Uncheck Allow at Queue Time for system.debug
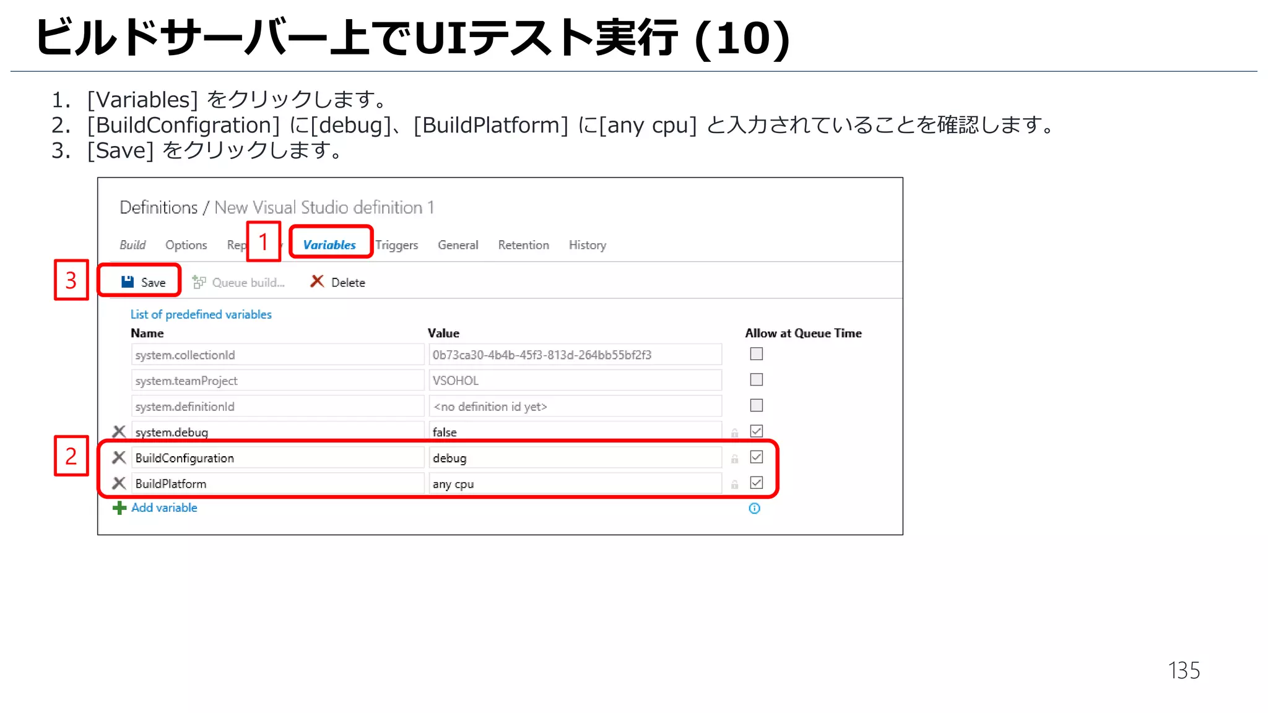1268x713 pixels. pyautogui.click(x=756, y=431)
